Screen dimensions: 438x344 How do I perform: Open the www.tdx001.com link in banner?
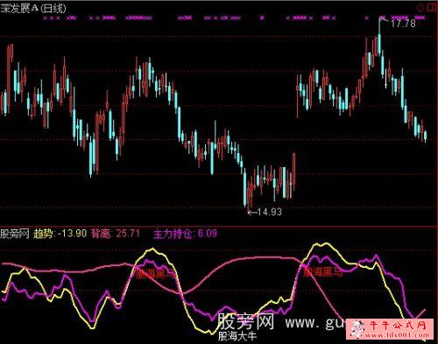click(398, 335)
